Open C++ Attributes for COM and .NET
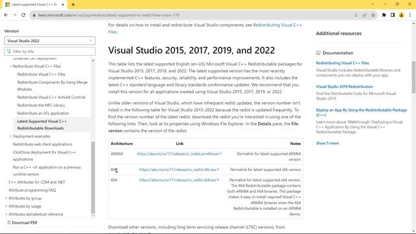The height and width of the screenshot is (234, 416). click(x=36, y=182)
